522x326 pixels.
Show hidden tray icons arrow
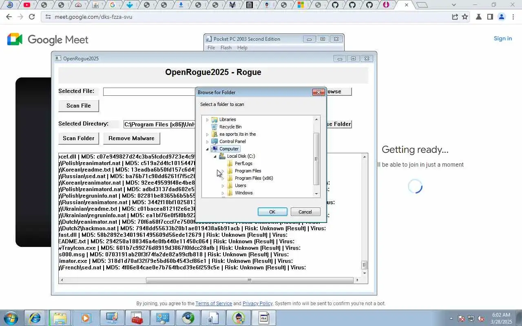[451, 318]
